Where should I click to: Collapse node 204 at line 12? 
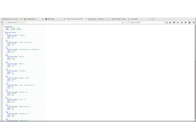point(1,41)
